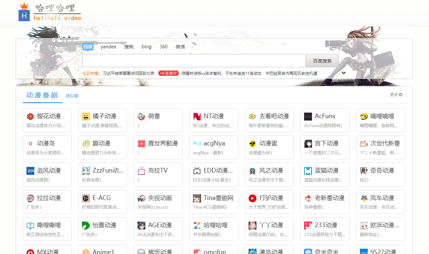
Task: Click the halihali.video site logo
Action: tap(50, 12)
